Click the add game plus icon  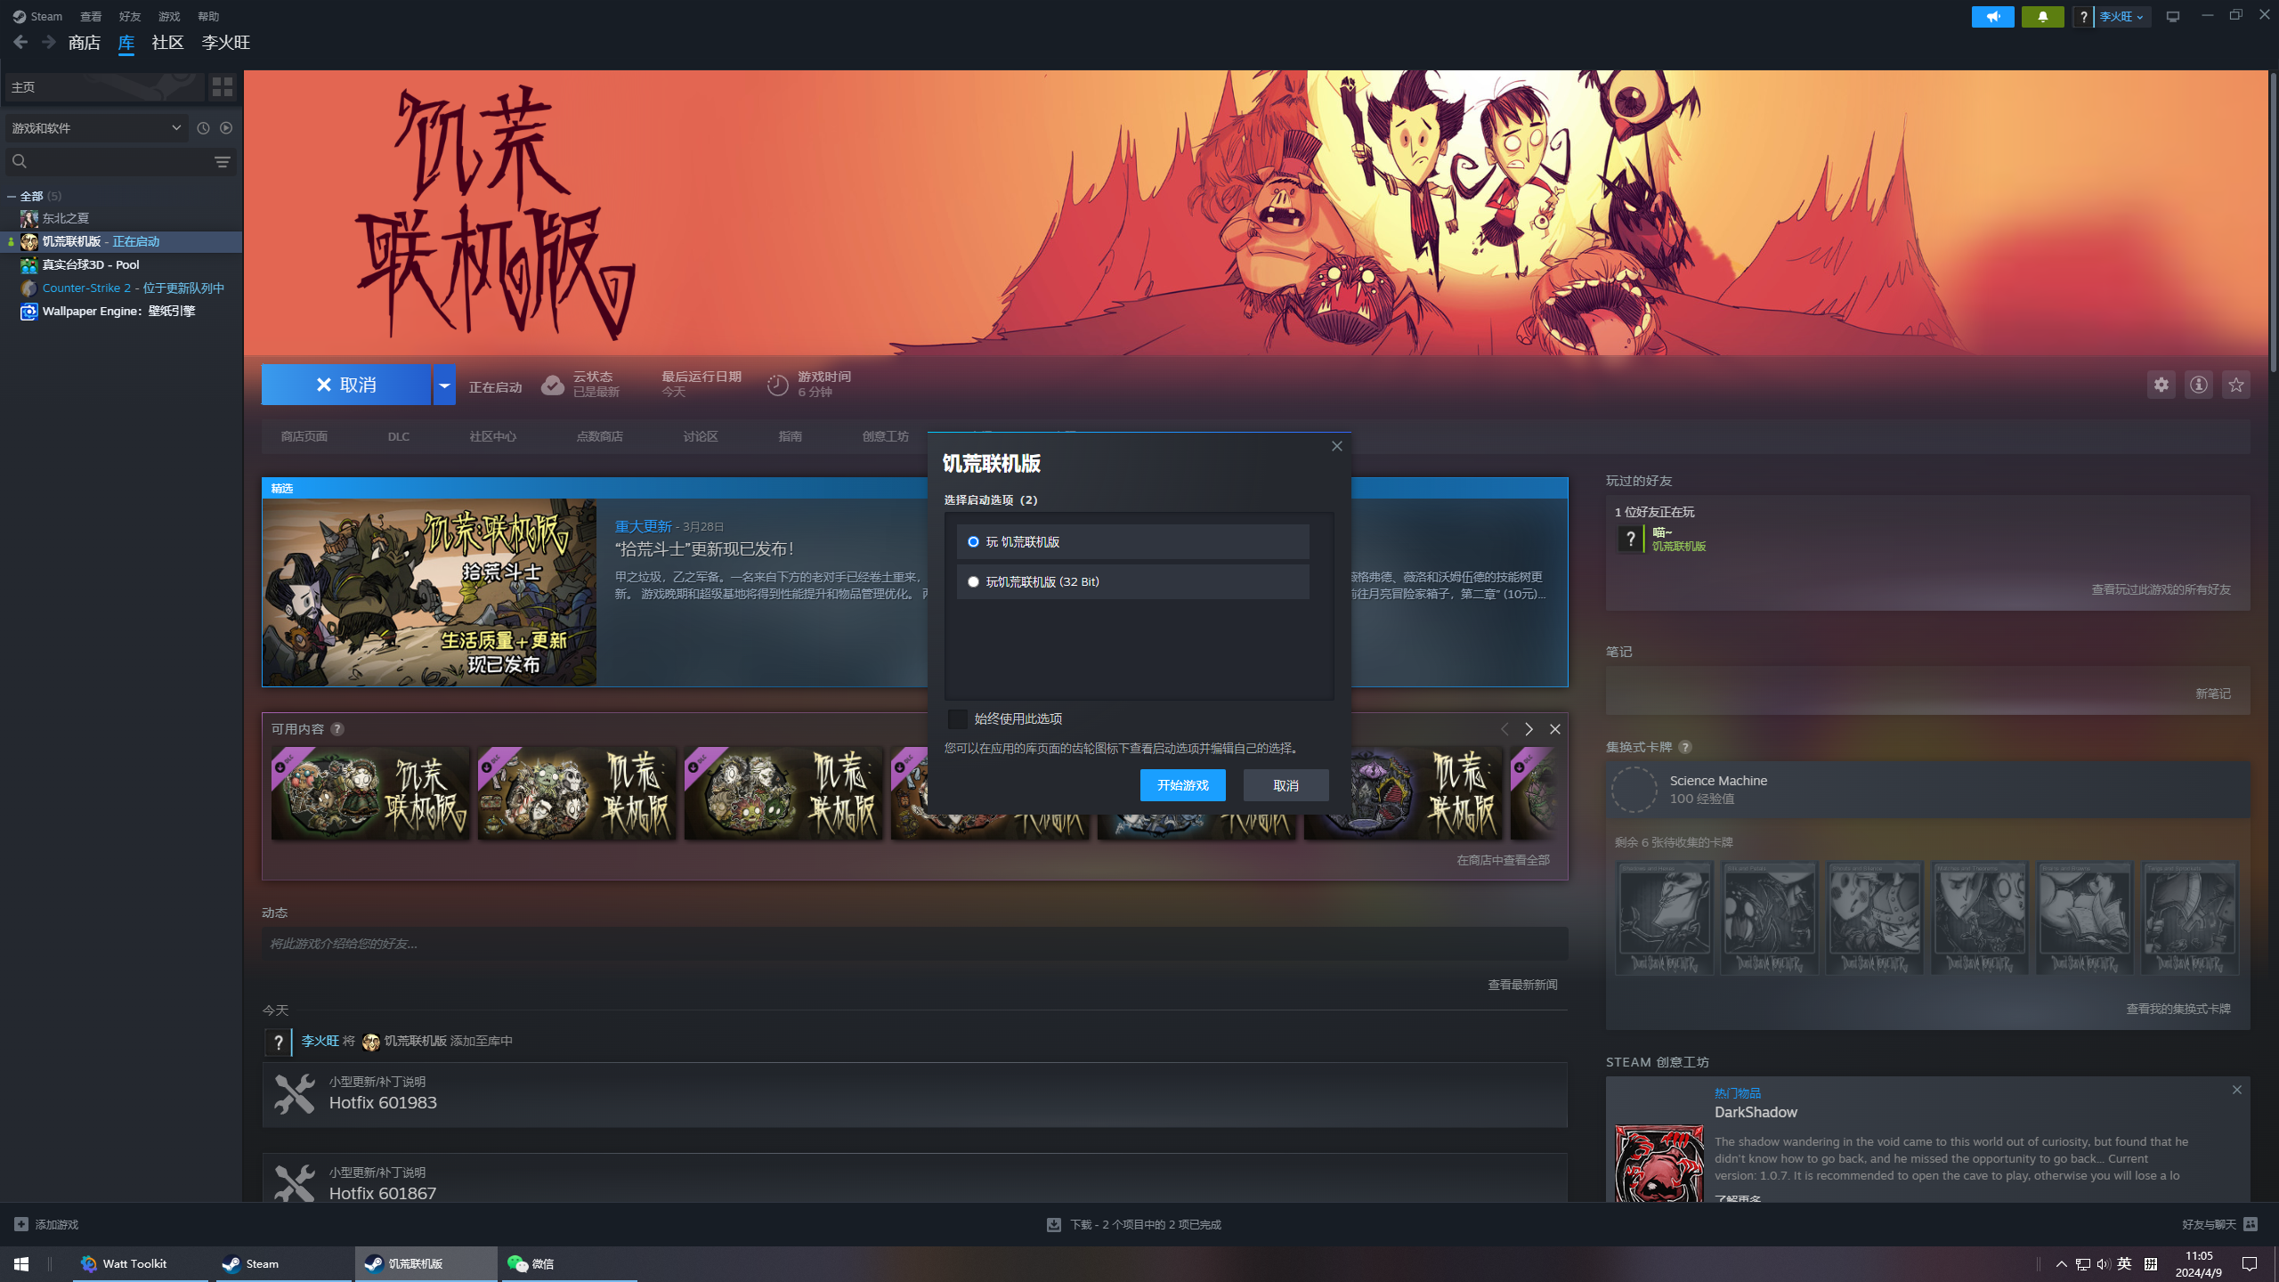point(21,1225)
